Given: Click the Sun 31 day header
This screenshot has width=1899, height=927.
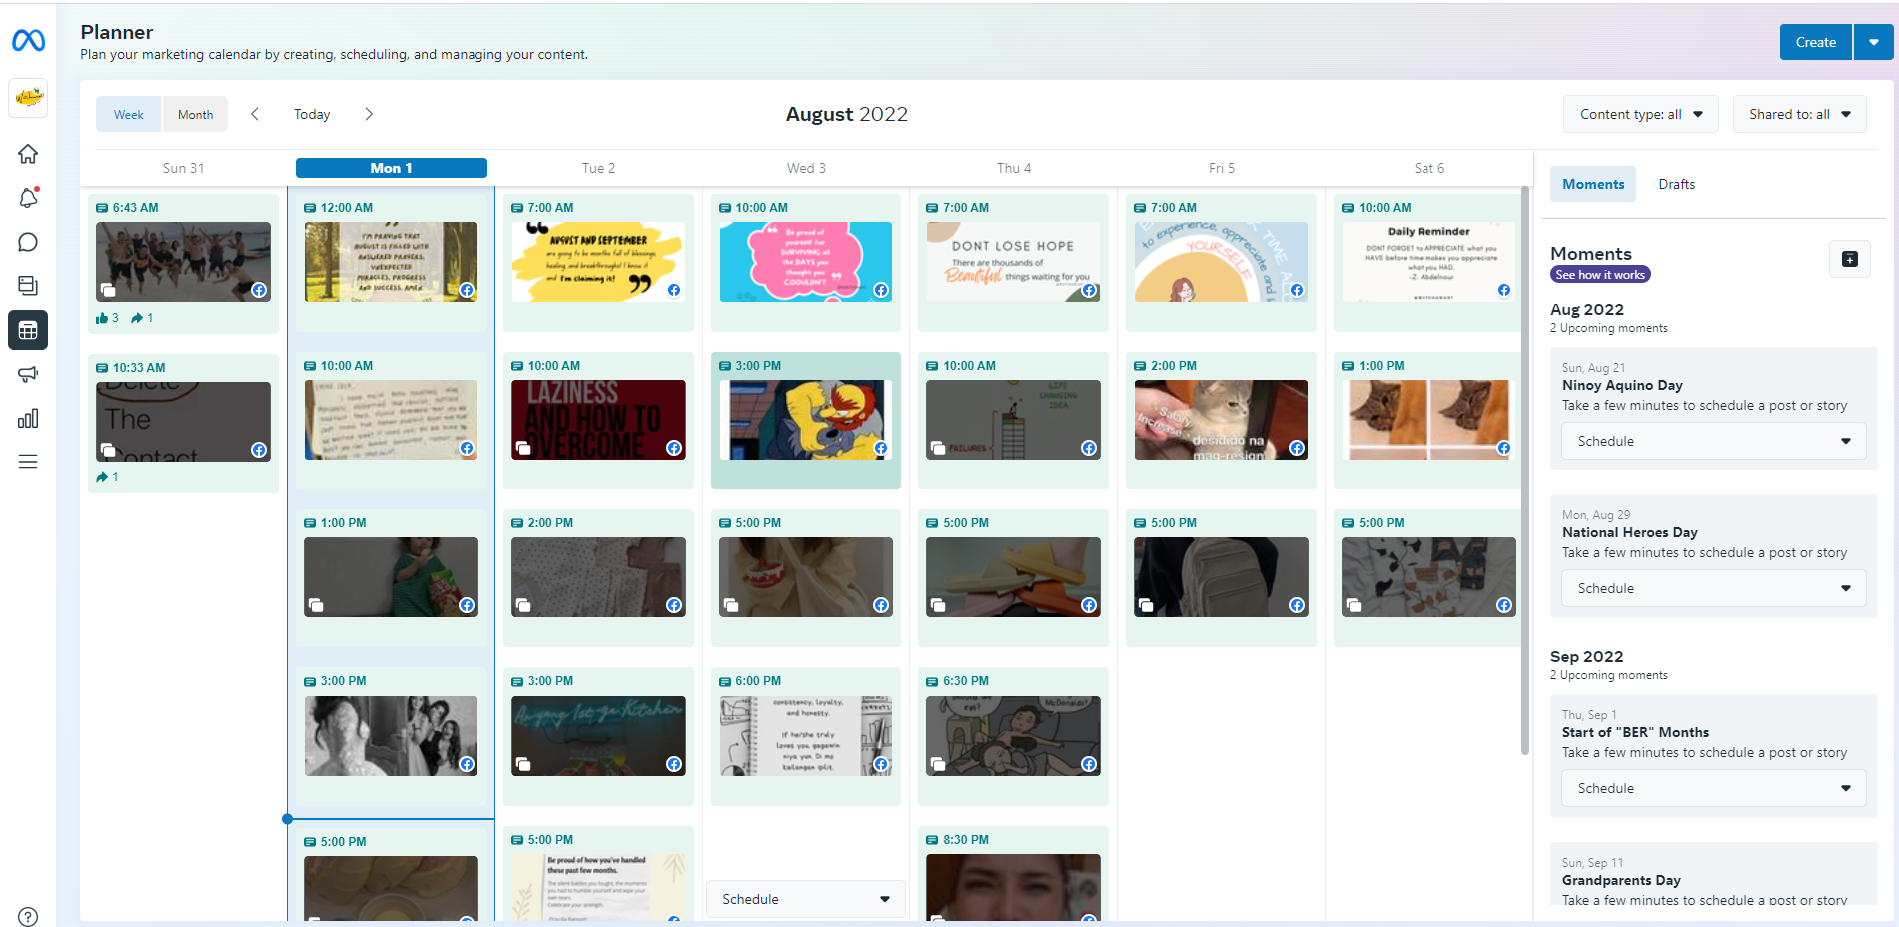Looking at the screenshot, I should [183, 168].
